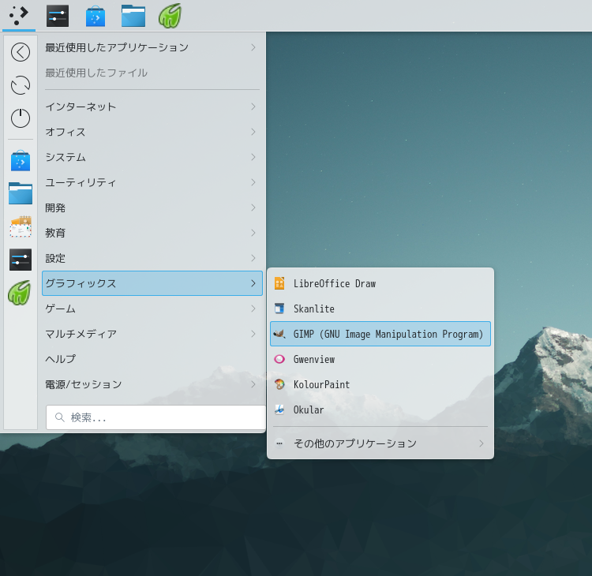Open the システム category
The image size is (592, 576).
pyautogui.click(x=152, y=157)
